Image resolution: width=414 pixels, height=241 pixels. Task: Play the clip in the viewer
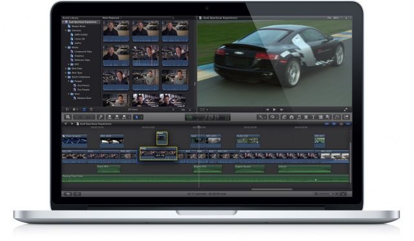(274, 109)
